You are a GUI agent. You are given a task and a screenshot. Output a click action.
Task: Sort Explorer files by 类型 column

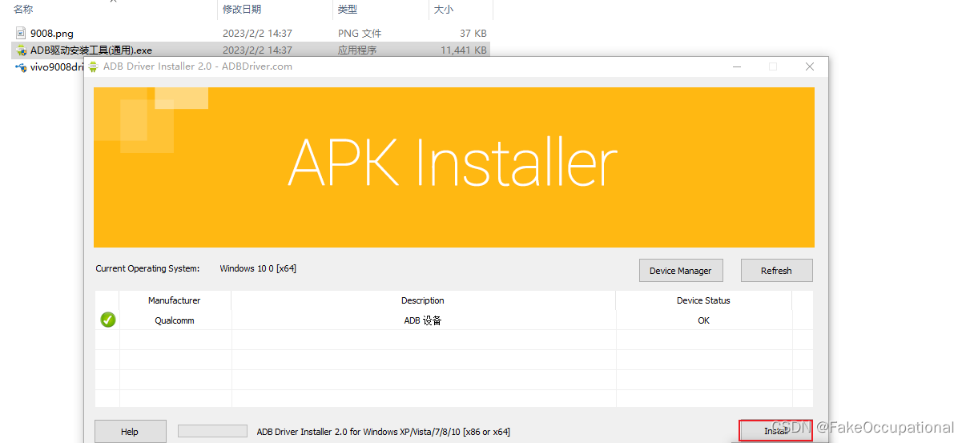(348, 10)
